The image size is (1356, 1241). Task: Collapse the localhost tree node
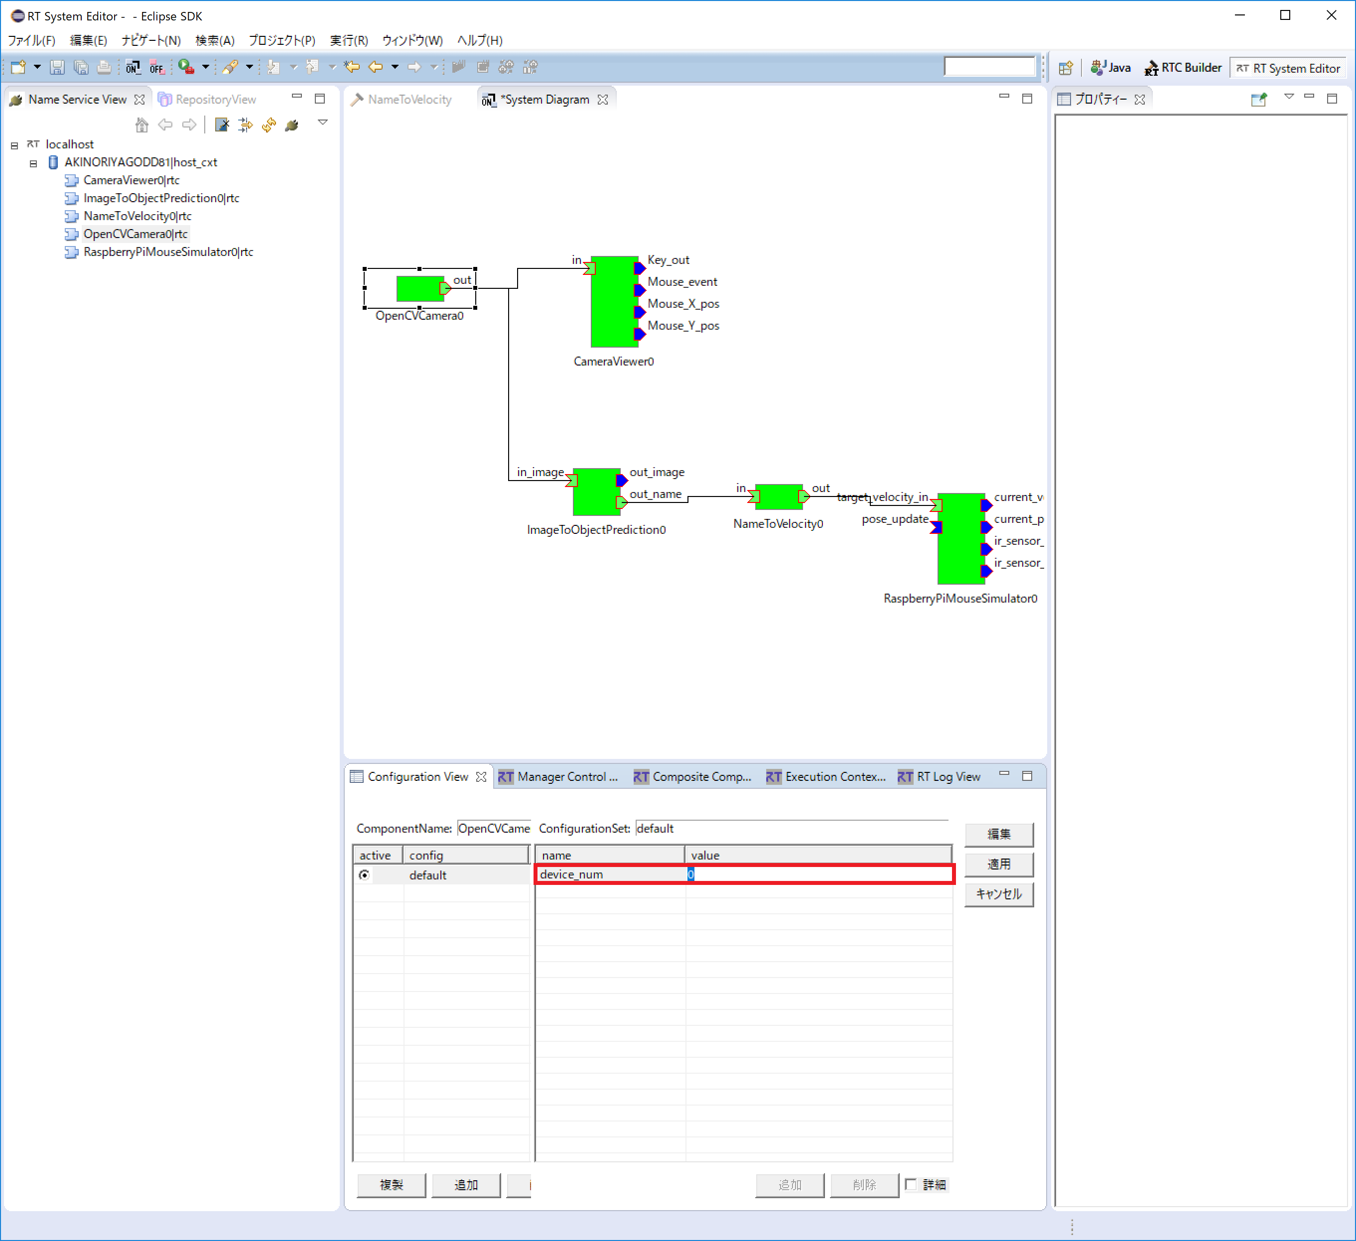14,145
